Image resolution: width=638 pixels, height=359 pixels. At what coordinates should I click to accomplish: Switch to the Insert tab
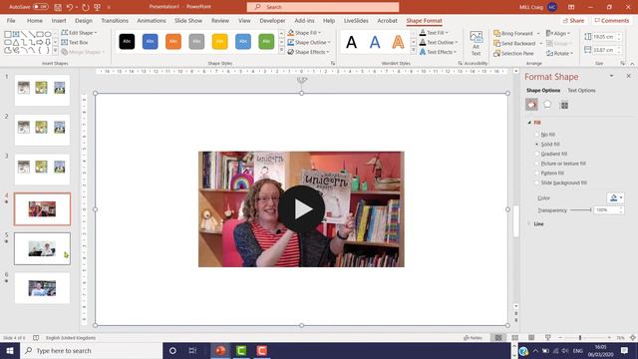(x=59, y=20)
